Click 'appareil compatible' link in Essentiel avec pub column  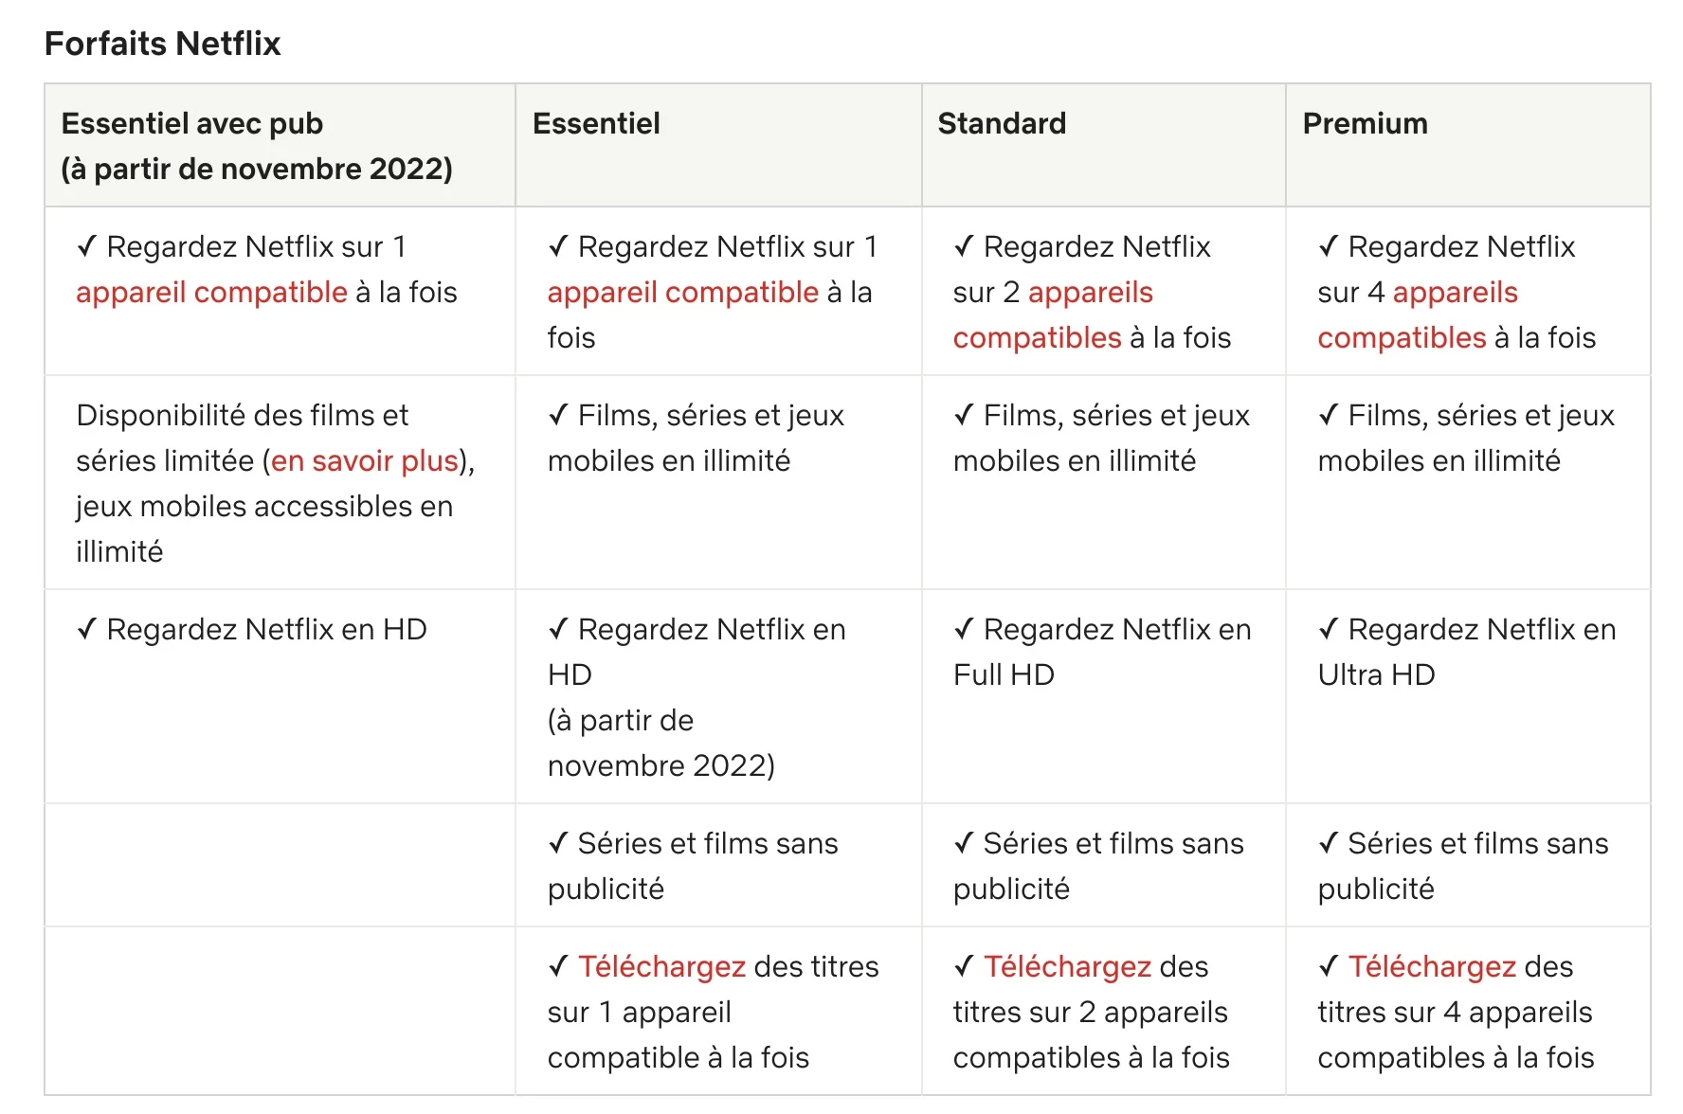(x=211, y=293)
